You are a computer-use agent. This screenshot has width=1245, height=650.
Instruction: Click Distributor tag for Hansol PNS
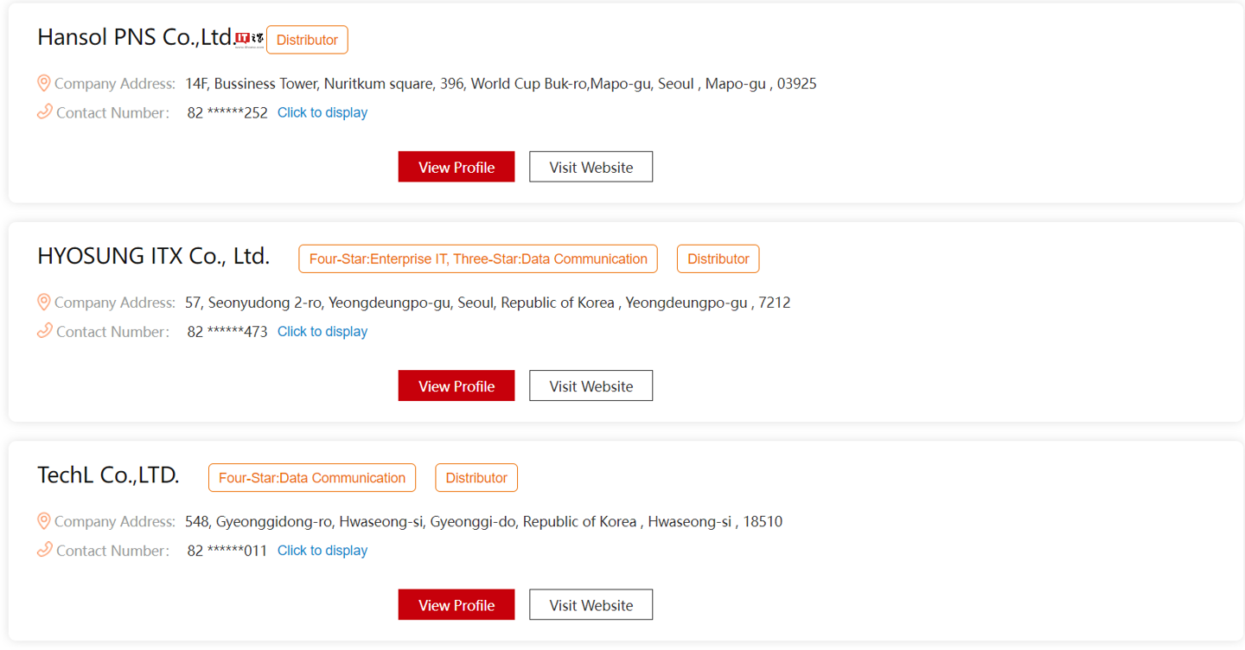(307, 40)
